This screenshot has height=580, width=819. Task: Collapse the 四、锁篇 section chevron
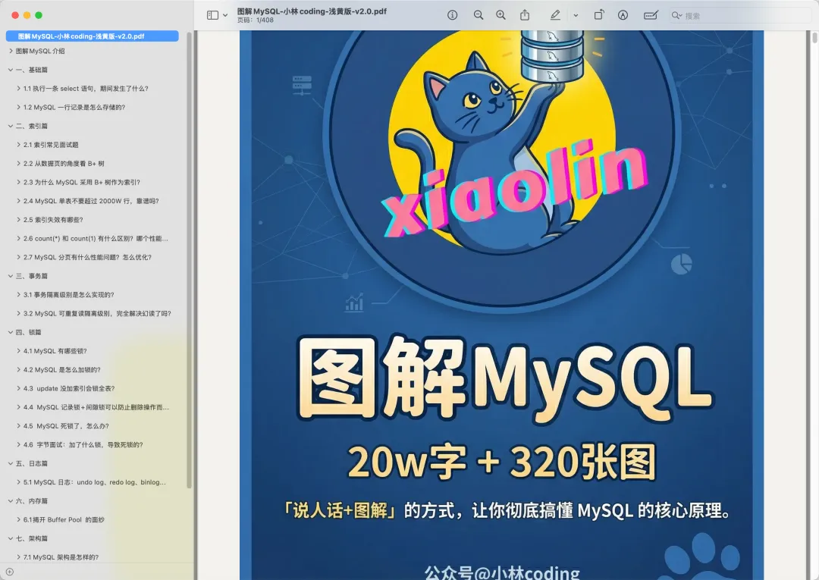click(10, 332)
